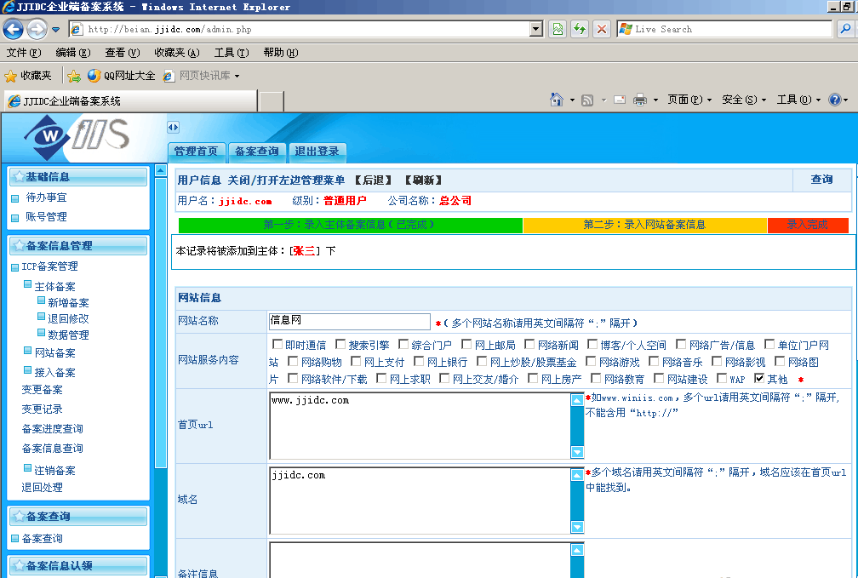Image resolution: width=858 pixels, height=578 pixels.
Task: Click the Help question mark icon
Action: click(834, 100)
